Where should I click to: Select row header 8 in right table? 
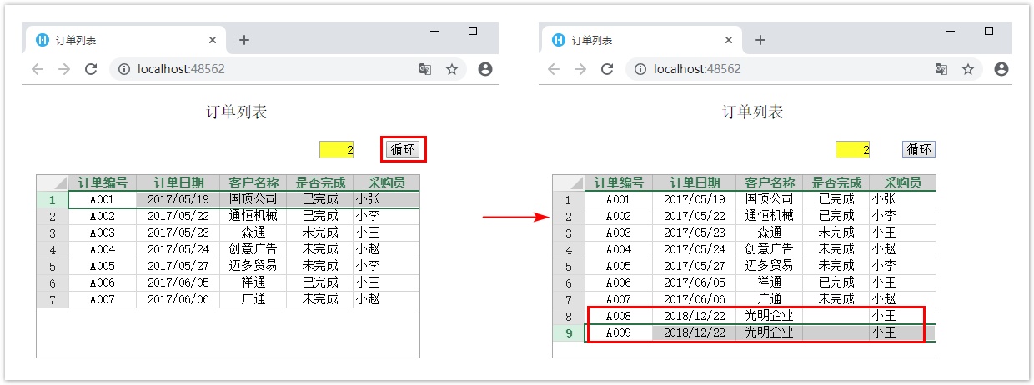(x=569, y=316)
